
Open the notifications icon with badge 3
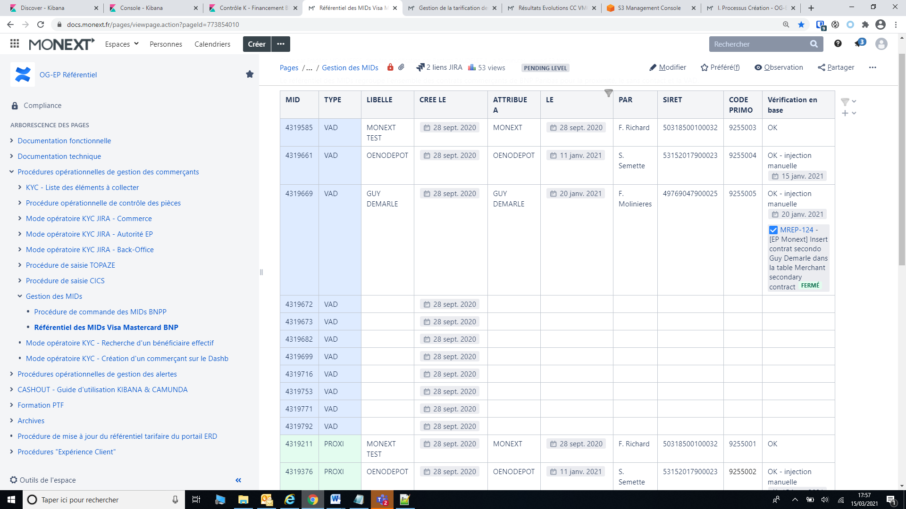pyautogui.click(x=859, y=44)
